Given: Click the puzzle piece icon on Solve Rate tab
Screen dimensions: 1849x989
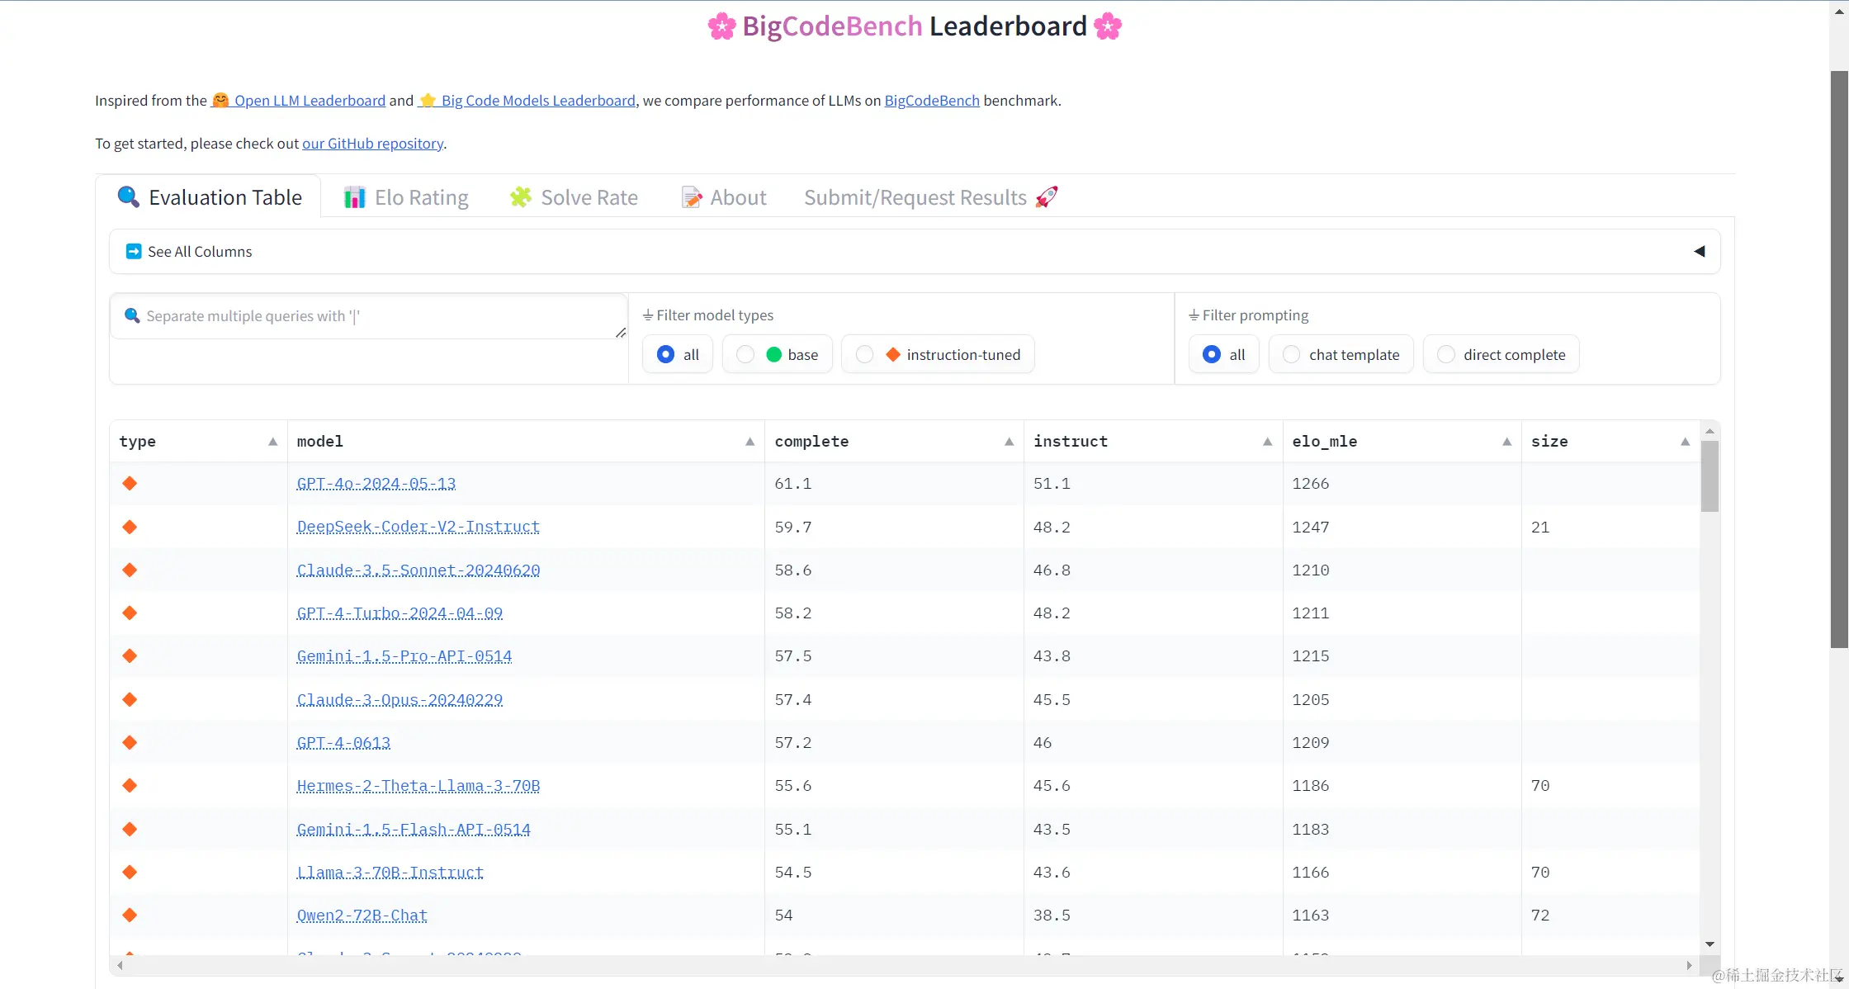Looking at the screenshot, I should click(x=520, y=197).
